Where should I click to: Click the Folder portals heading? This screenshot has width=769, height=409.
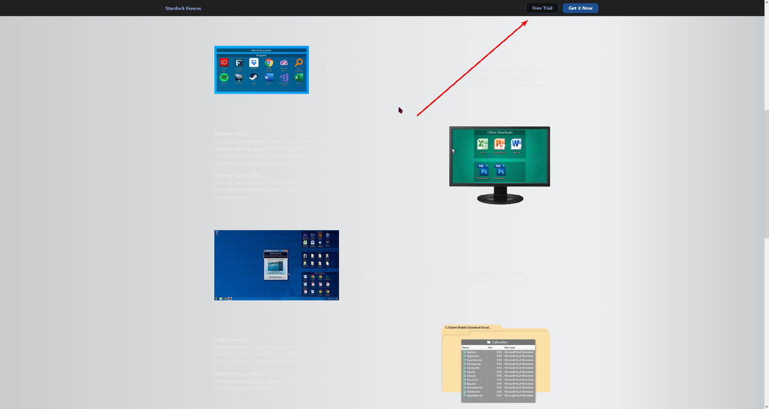[230, 339]
